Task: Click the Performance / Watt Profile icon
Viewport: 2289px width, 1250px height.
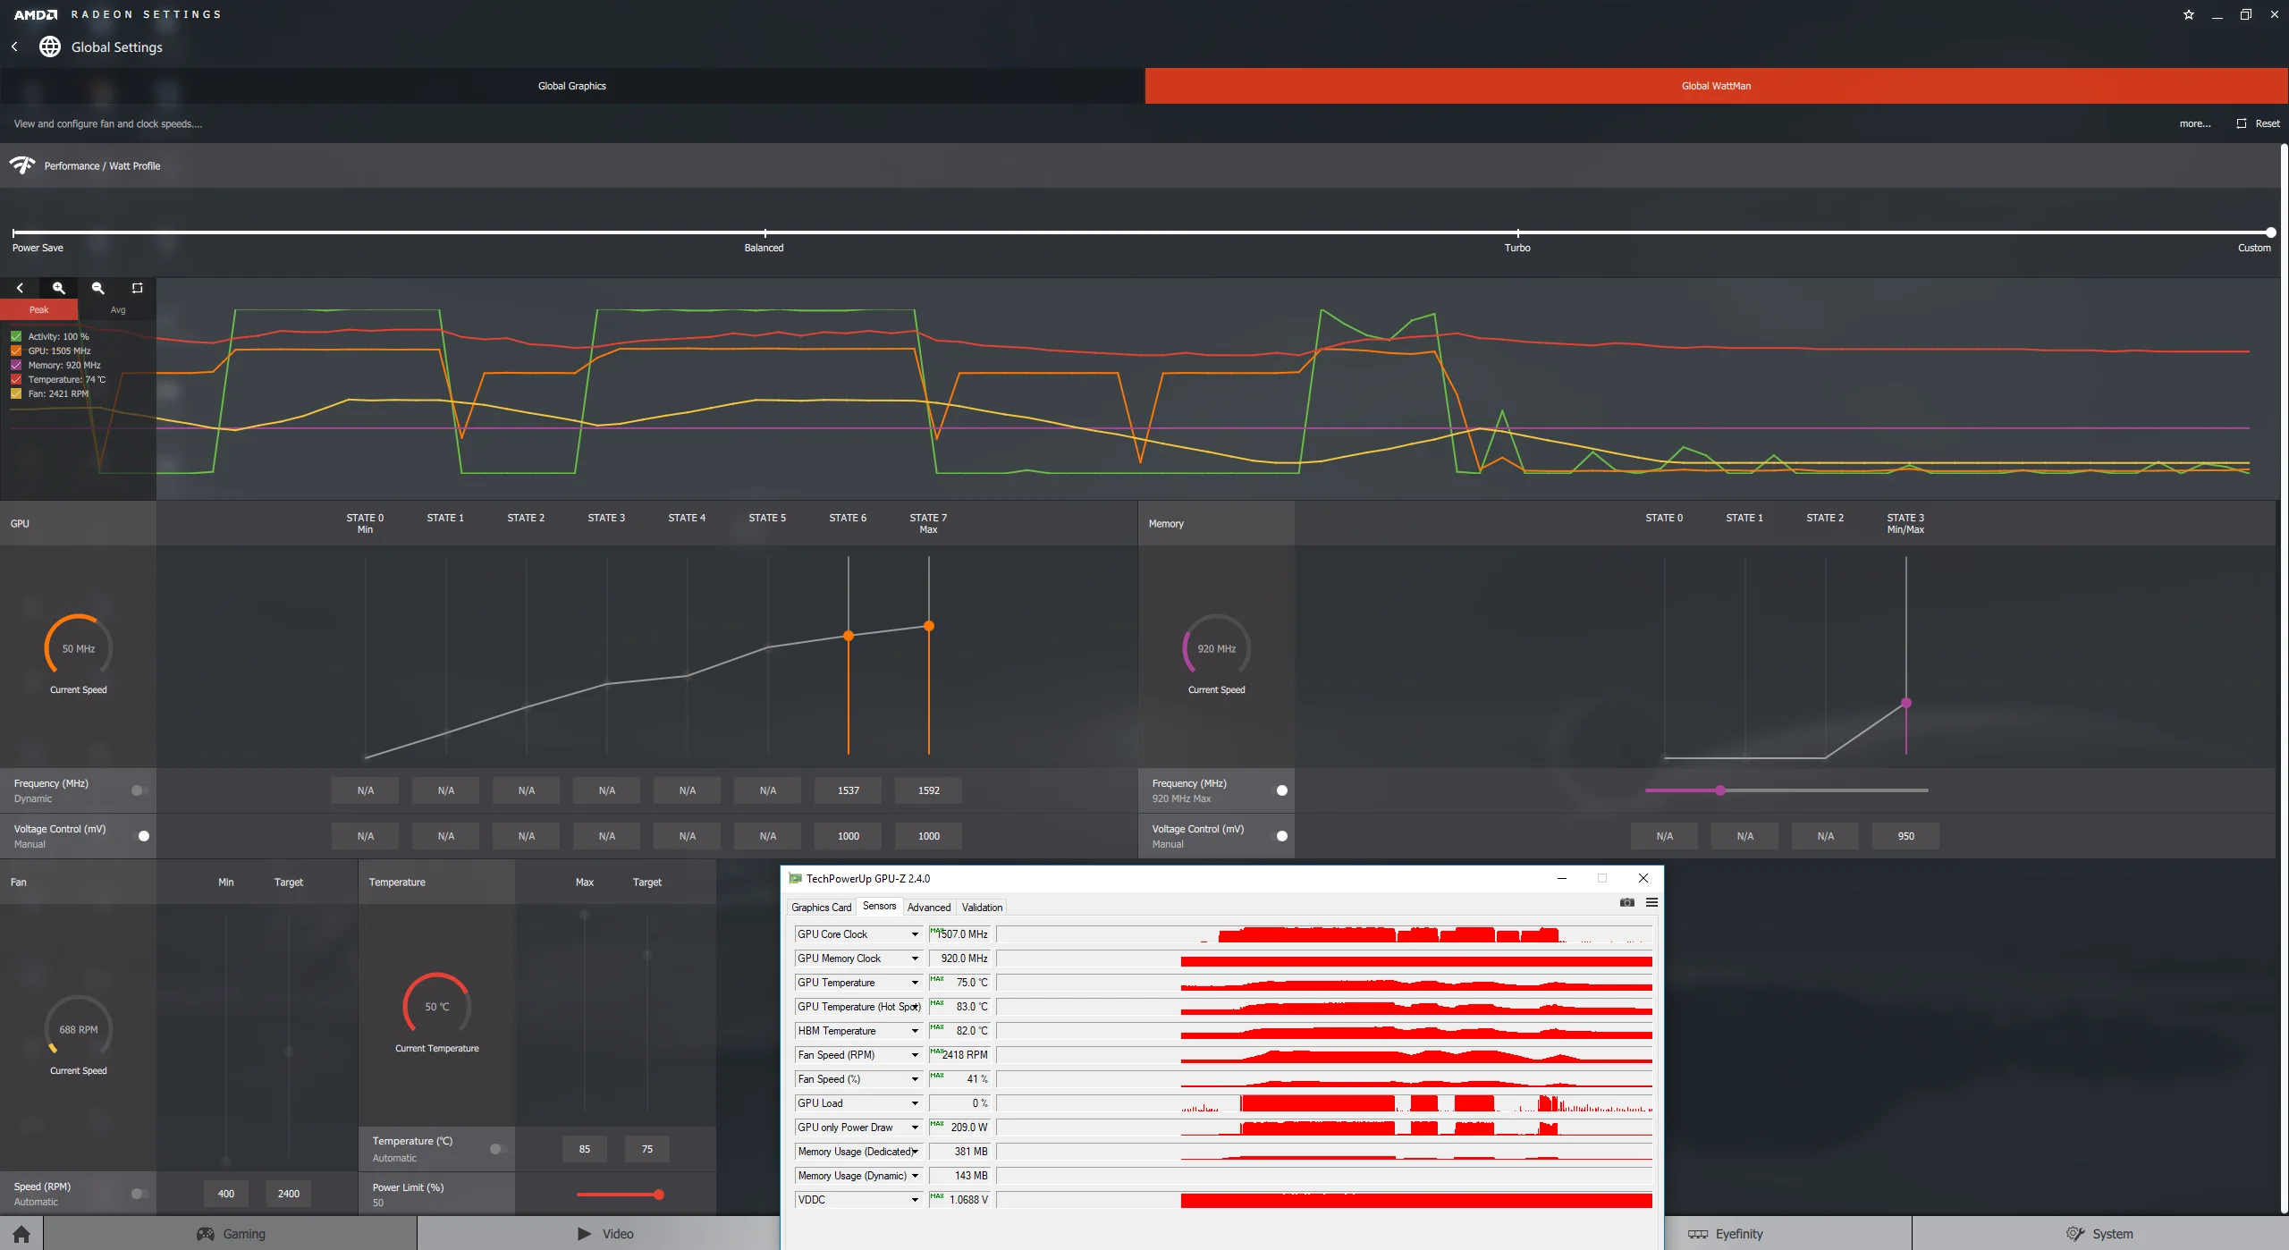Action: pos(22,165)
